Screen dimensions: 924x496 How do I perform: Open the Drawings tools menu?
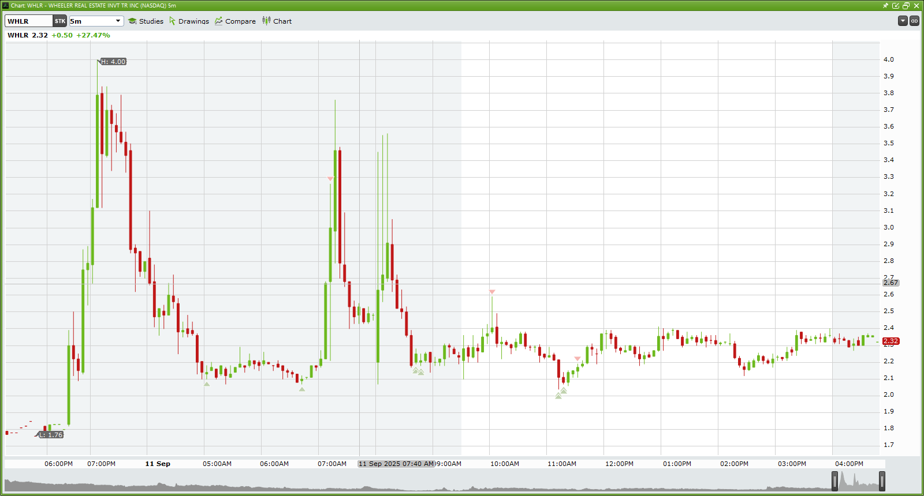coord(189,21)
